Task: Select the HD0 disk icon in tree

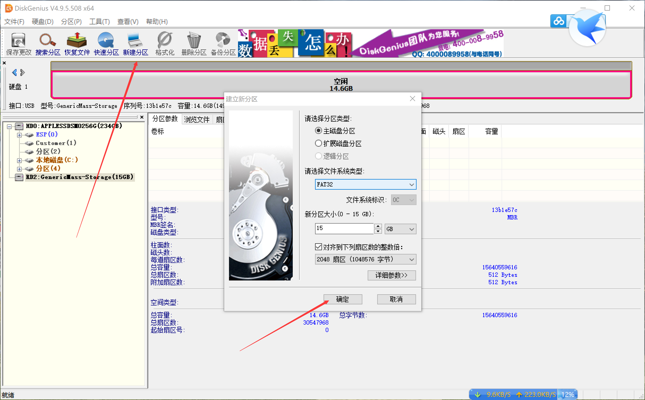Action: [x=19, y=126]
